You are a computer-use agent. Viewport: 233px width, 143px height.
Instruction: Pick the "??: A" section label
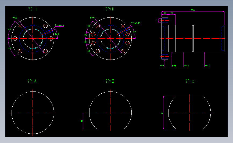(x=32, y=81)
